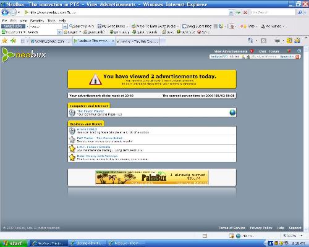Image resolution: width=309 pixels, height=247 pixels.
Task: Switch to the NeoBux browser tab
Action: tap(94, 41)
